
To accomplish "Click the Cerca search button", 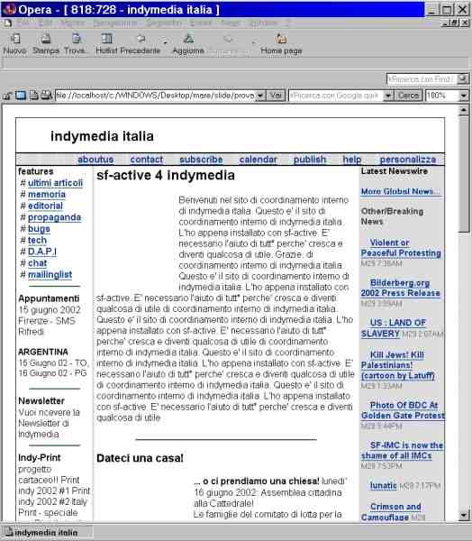I will pyautogui.click(x=408, y=96).
